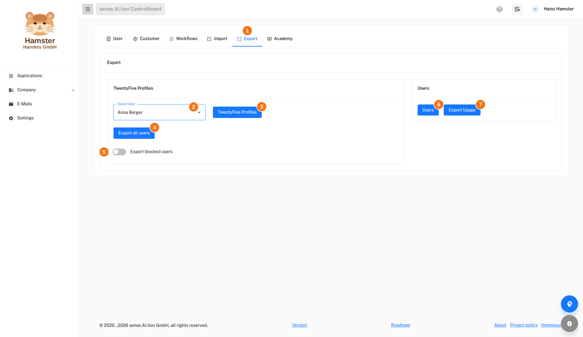This screenshot has width=583, height=337.
Task: Select the Export tab
Action: point(247,39)
